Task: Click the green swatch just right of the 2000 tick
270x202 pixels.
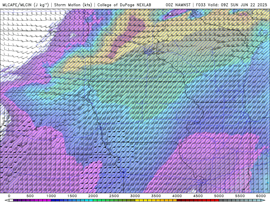Action: [95, 200]
